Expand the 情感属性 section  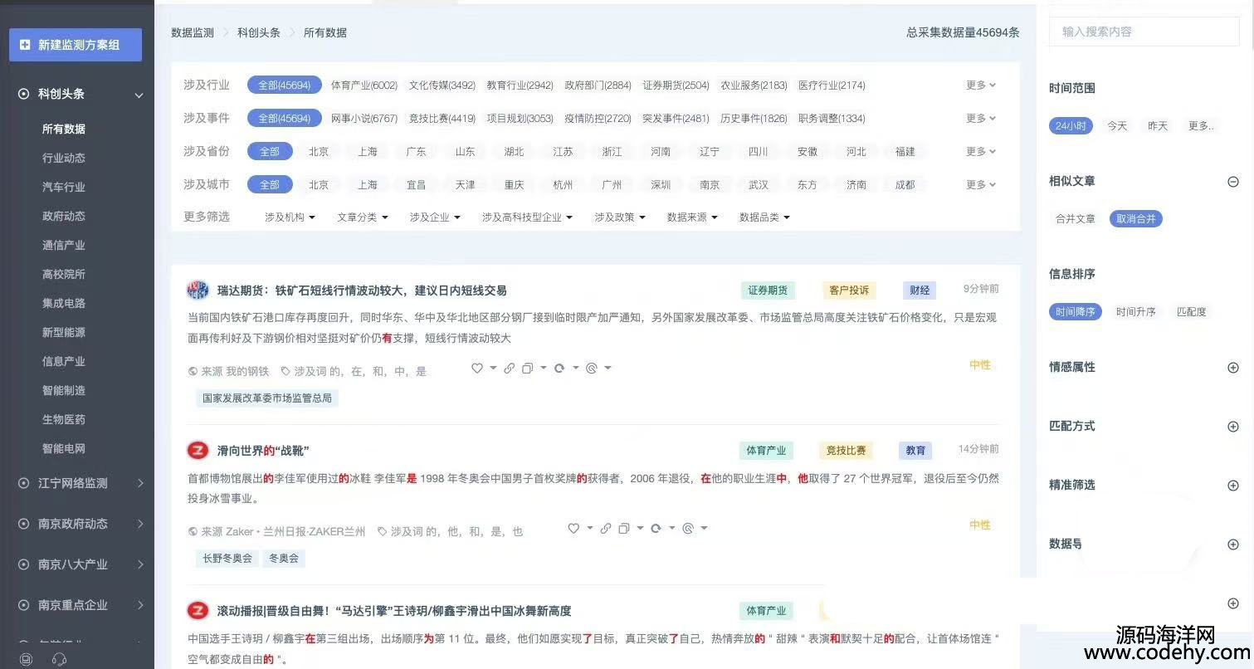click(x=1232, y=368)
